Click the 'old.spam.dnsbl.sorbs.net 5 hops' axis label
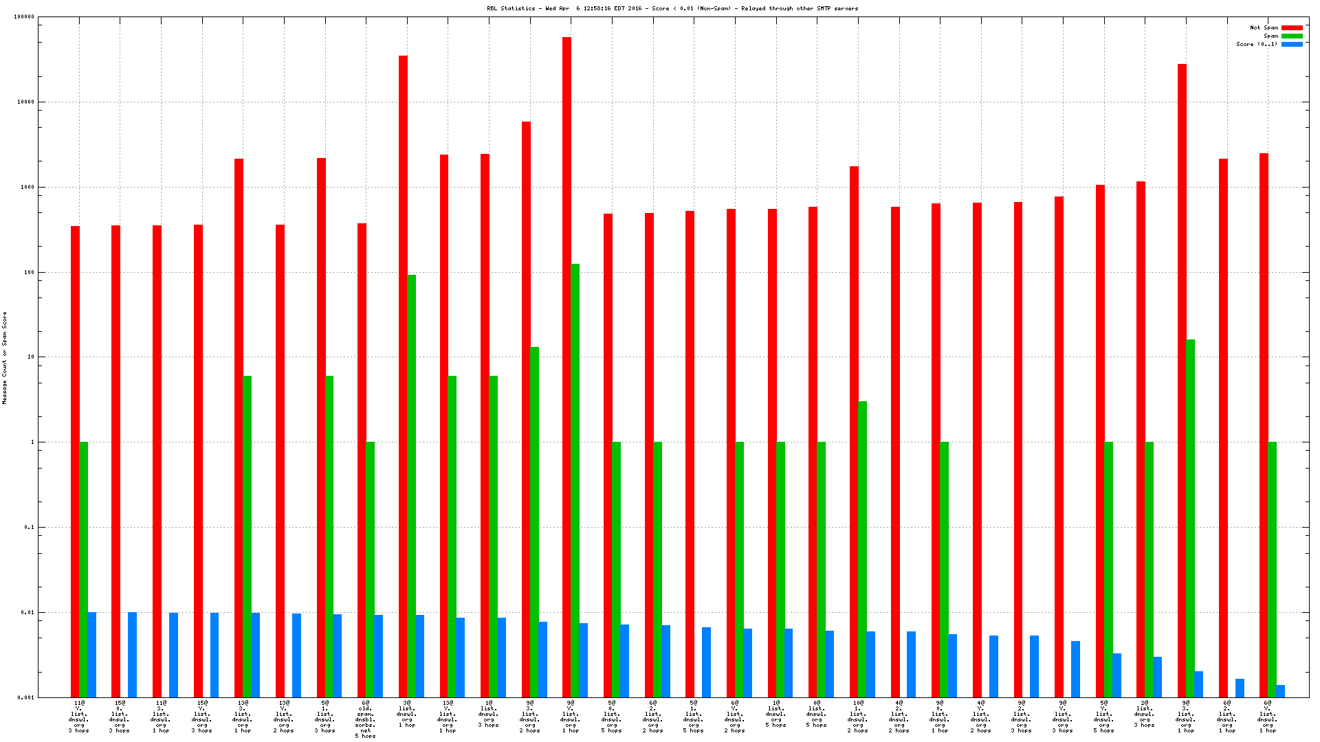This screenshot has height=742, width=1320. pos(365,719)
